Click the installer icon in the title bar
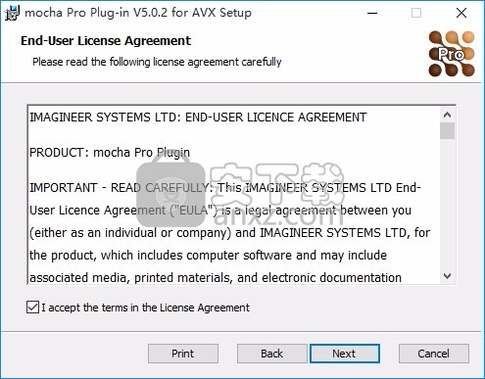The height and width of the screenshot is (379, 485). 12,13
